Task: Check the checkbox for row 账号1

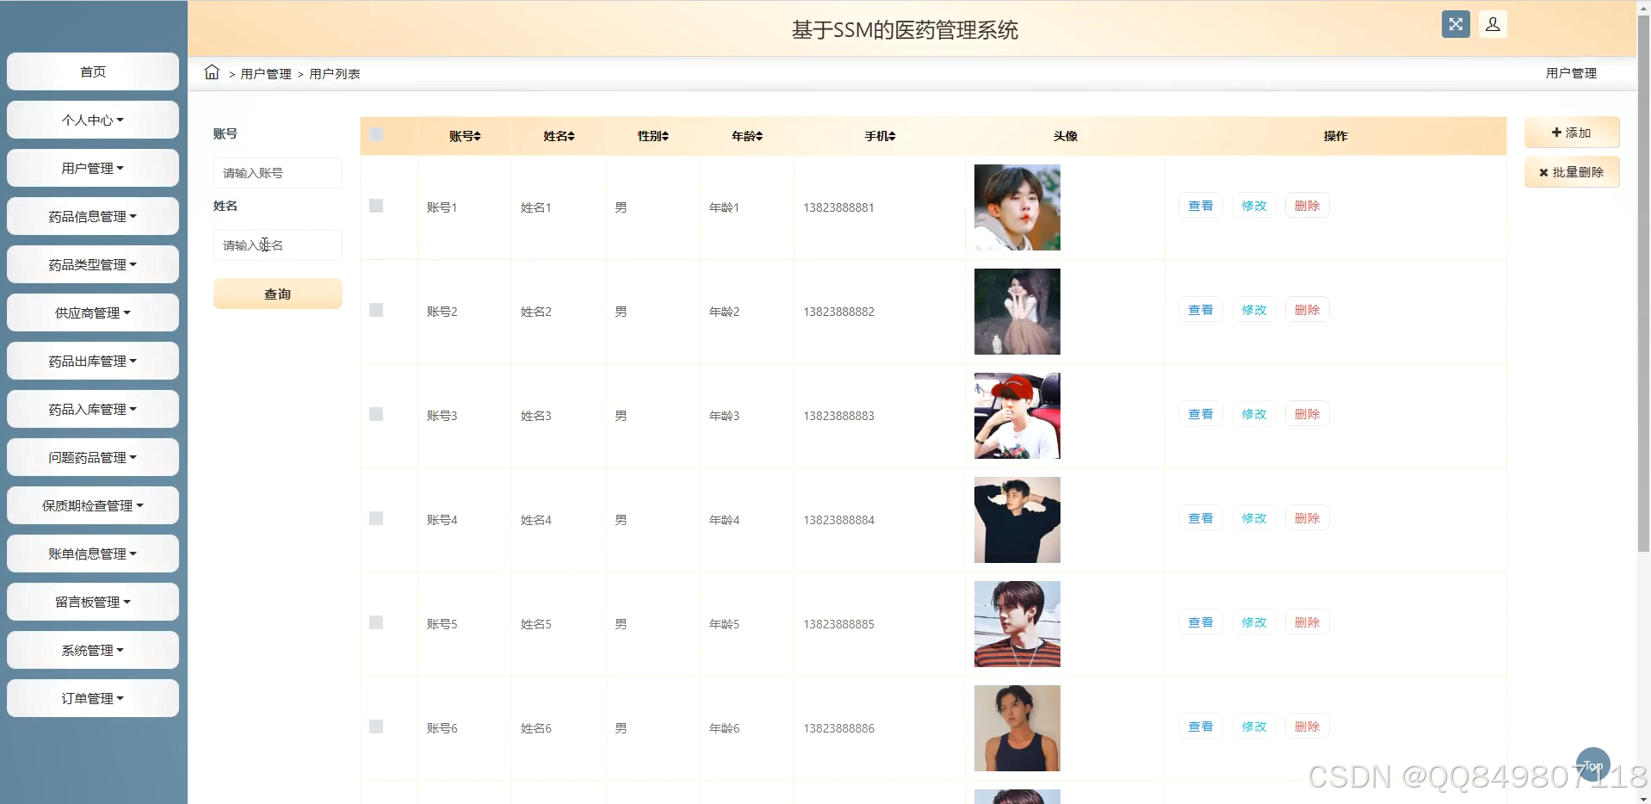Action: pyautogui.click(x=376, y=206)
